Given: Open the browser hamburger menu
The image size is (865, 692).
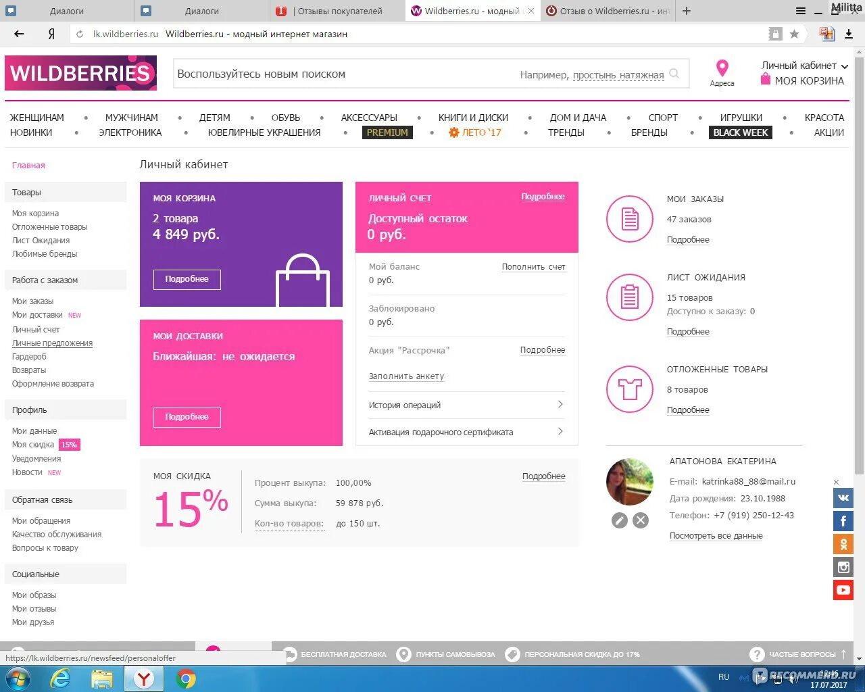Looking at the screenshot, I should click(801, 11).
